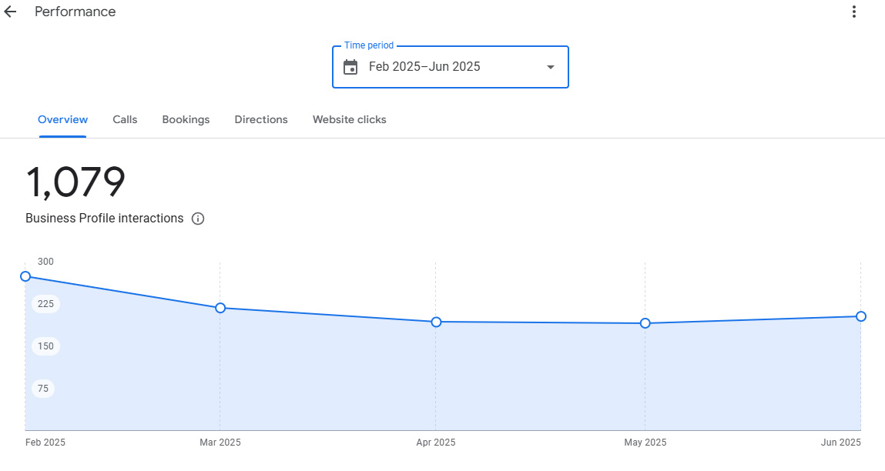
Task: Open the three-dot more options menu
Action: click(x=853, y=12)
